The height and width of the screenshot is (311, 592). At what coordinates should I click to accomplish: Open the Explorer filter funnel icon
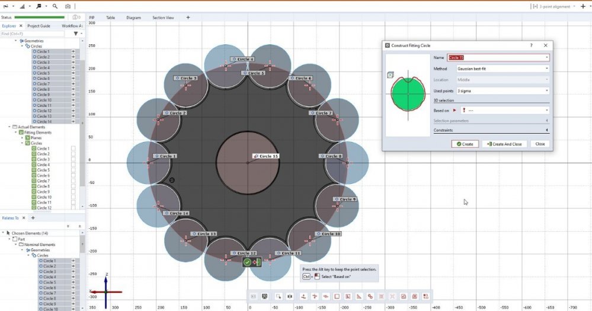(75, 34)
